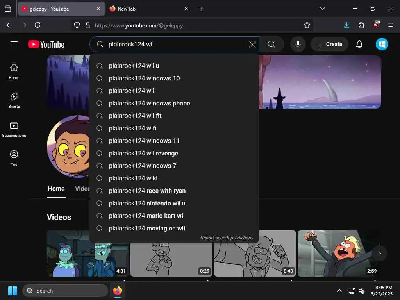List all tabs dropdown
This screenshot has width=400, height=300.
(x=322, y=9)
